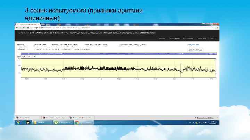The height and width of the screenshot is (140, 250).
Task: Click the volume icon in the system tray
Action: point(206,122)
